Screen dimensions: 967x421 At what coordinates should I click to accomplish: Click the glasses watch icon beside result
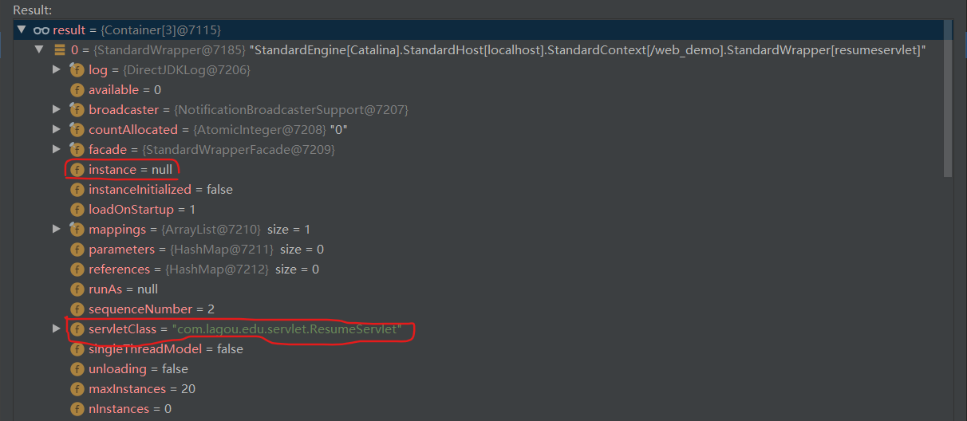[41, 30]
